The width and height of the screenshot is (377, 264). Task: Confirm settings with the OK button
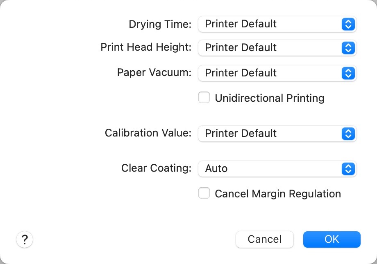pyautogui.click(x=332, y=239)
